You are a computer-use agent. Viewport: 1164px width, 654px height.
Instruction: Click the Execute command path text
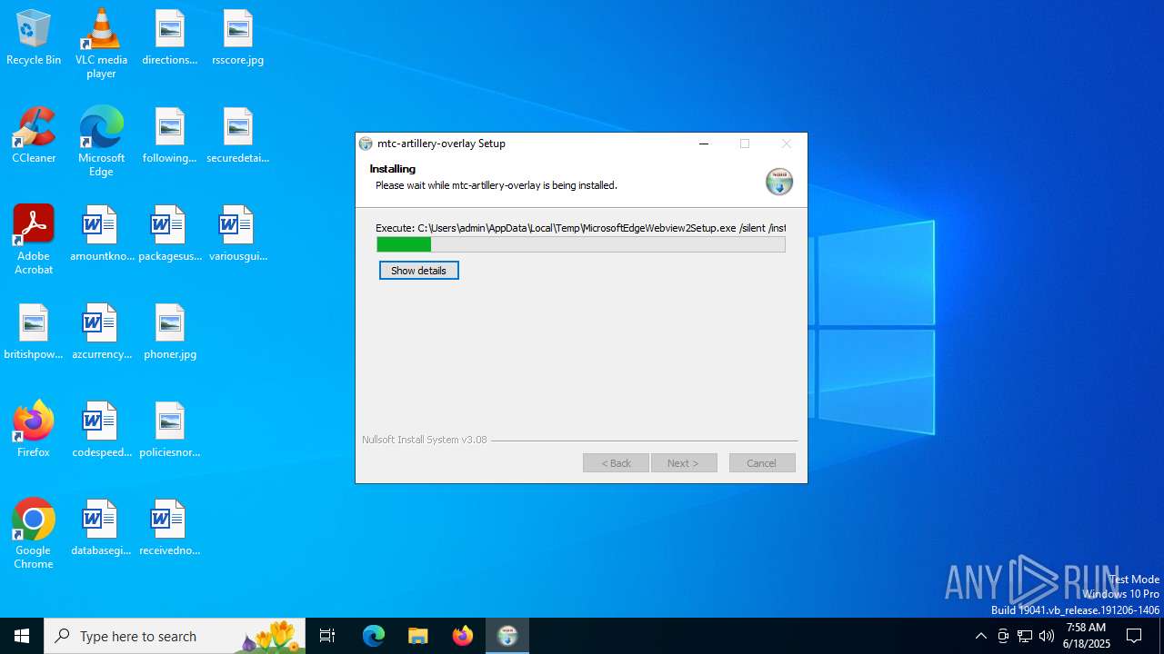pyautogui.click(x=580, y=228)
